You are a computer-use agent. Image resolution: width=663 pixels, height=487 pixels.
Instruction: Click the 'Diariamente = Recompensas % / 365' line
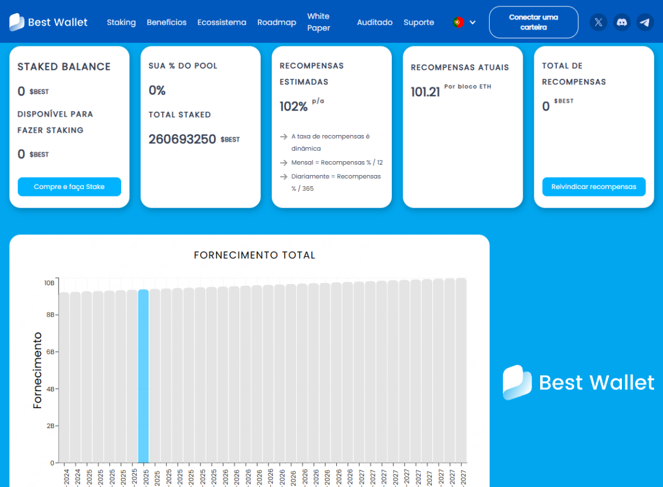click(336, 183)
